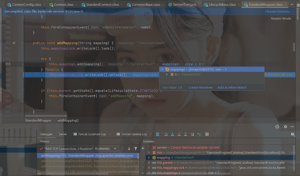Close the Tomcat Localhost Log tab
Image resolution: width=300 pixels, height=176 pixels.
109,134
